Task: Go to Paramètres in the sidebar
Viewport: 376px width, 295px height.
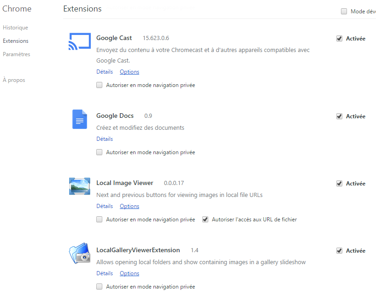Action: [16, 54]
